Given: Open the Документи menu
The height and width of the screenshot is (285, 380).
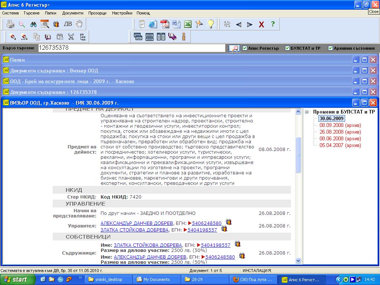Looking at the screenshot, I should coord(73,13).
